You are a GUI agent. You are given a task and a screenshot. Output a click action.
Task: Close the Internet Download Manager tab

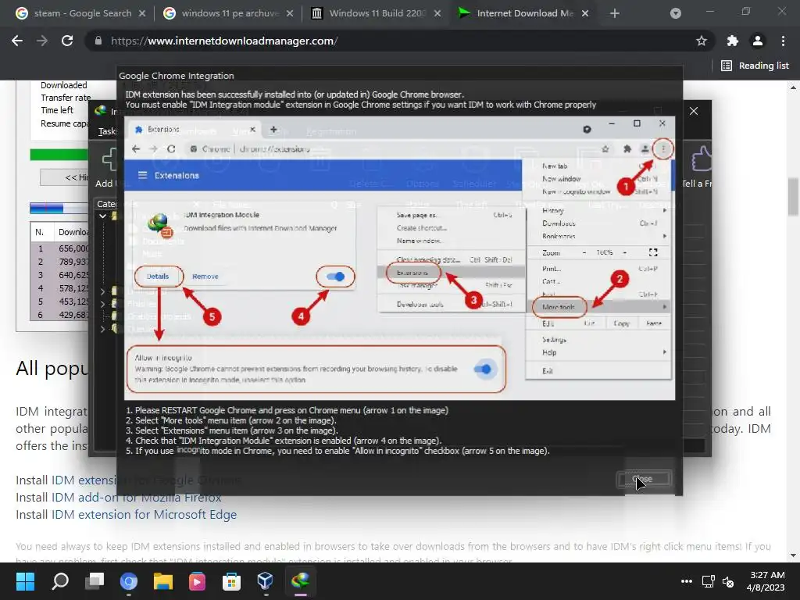585,13
